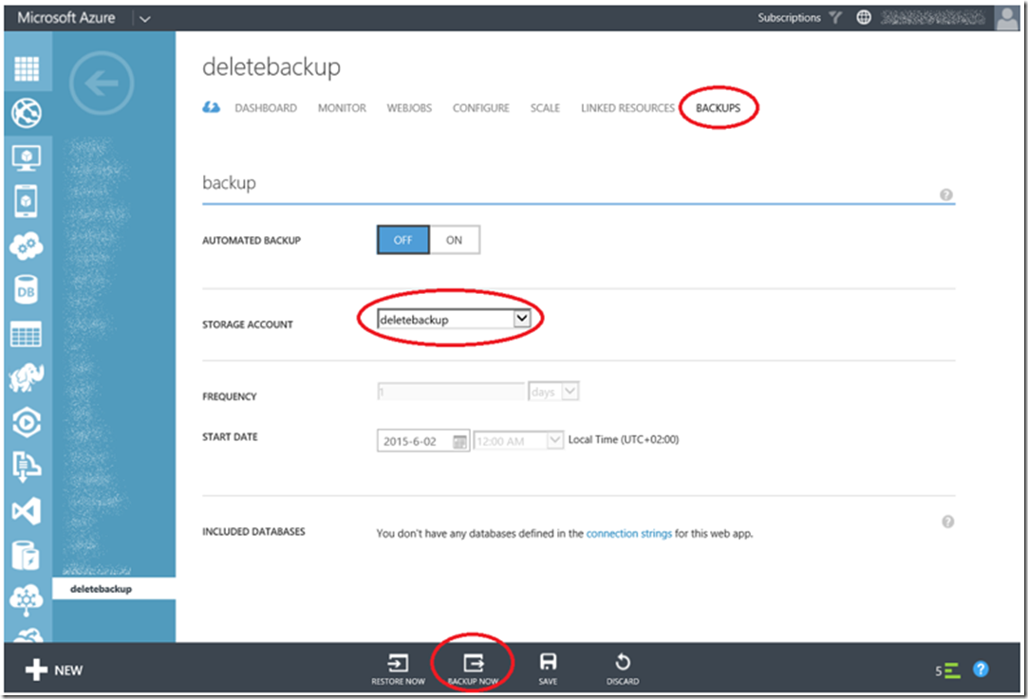The height and width of the screenshot is (699, 1028).
Task: Open the blue Help question mark
Action: [981, 669]
